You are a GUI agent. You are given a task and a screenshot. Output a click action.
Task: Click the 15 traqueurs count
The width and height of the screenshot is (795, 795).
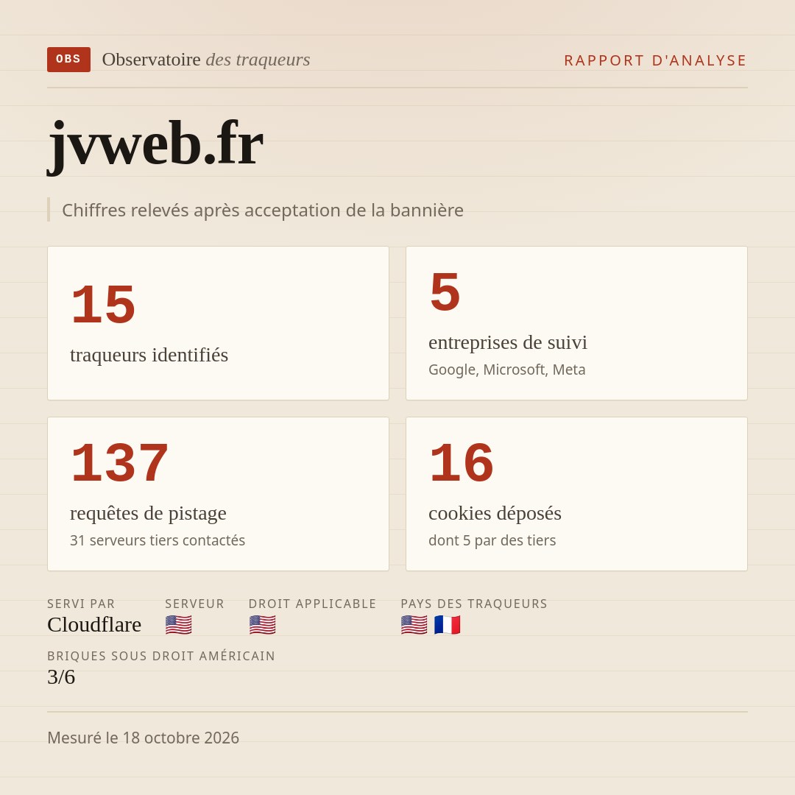(103, 305)
